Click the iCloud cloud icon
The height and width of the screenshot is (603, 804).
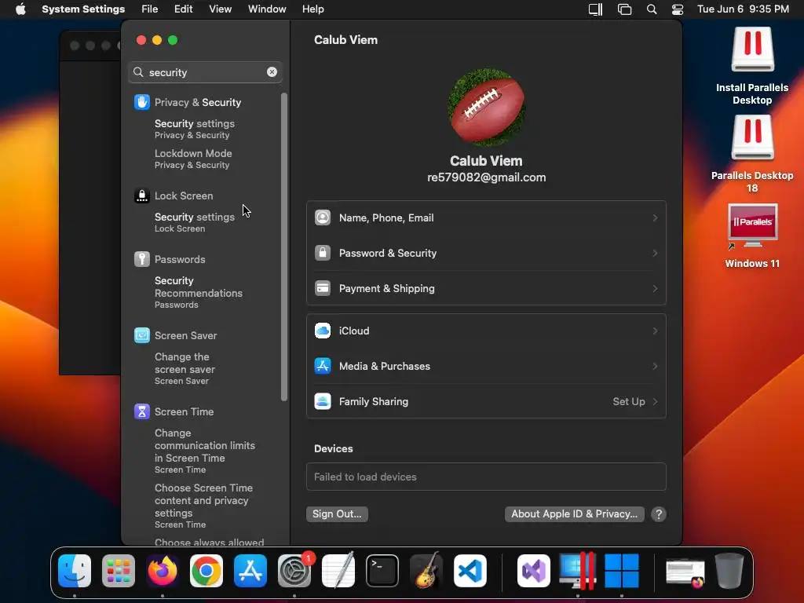[x=323, y=331]
